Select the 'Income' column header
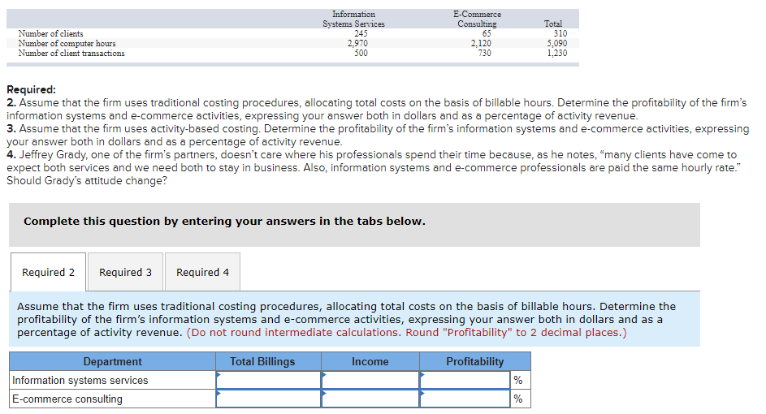This screenshot has height=414, width=766. (x=370, y=361)
